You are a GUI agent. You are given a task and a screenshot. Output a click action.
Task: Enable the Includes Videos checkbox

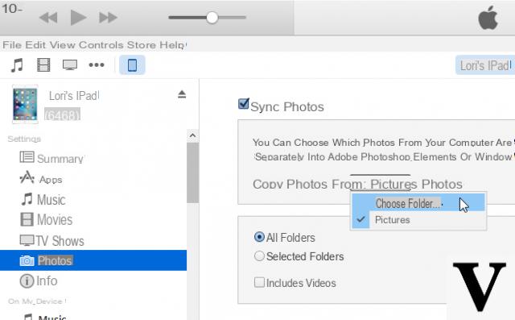pos(259,282)
